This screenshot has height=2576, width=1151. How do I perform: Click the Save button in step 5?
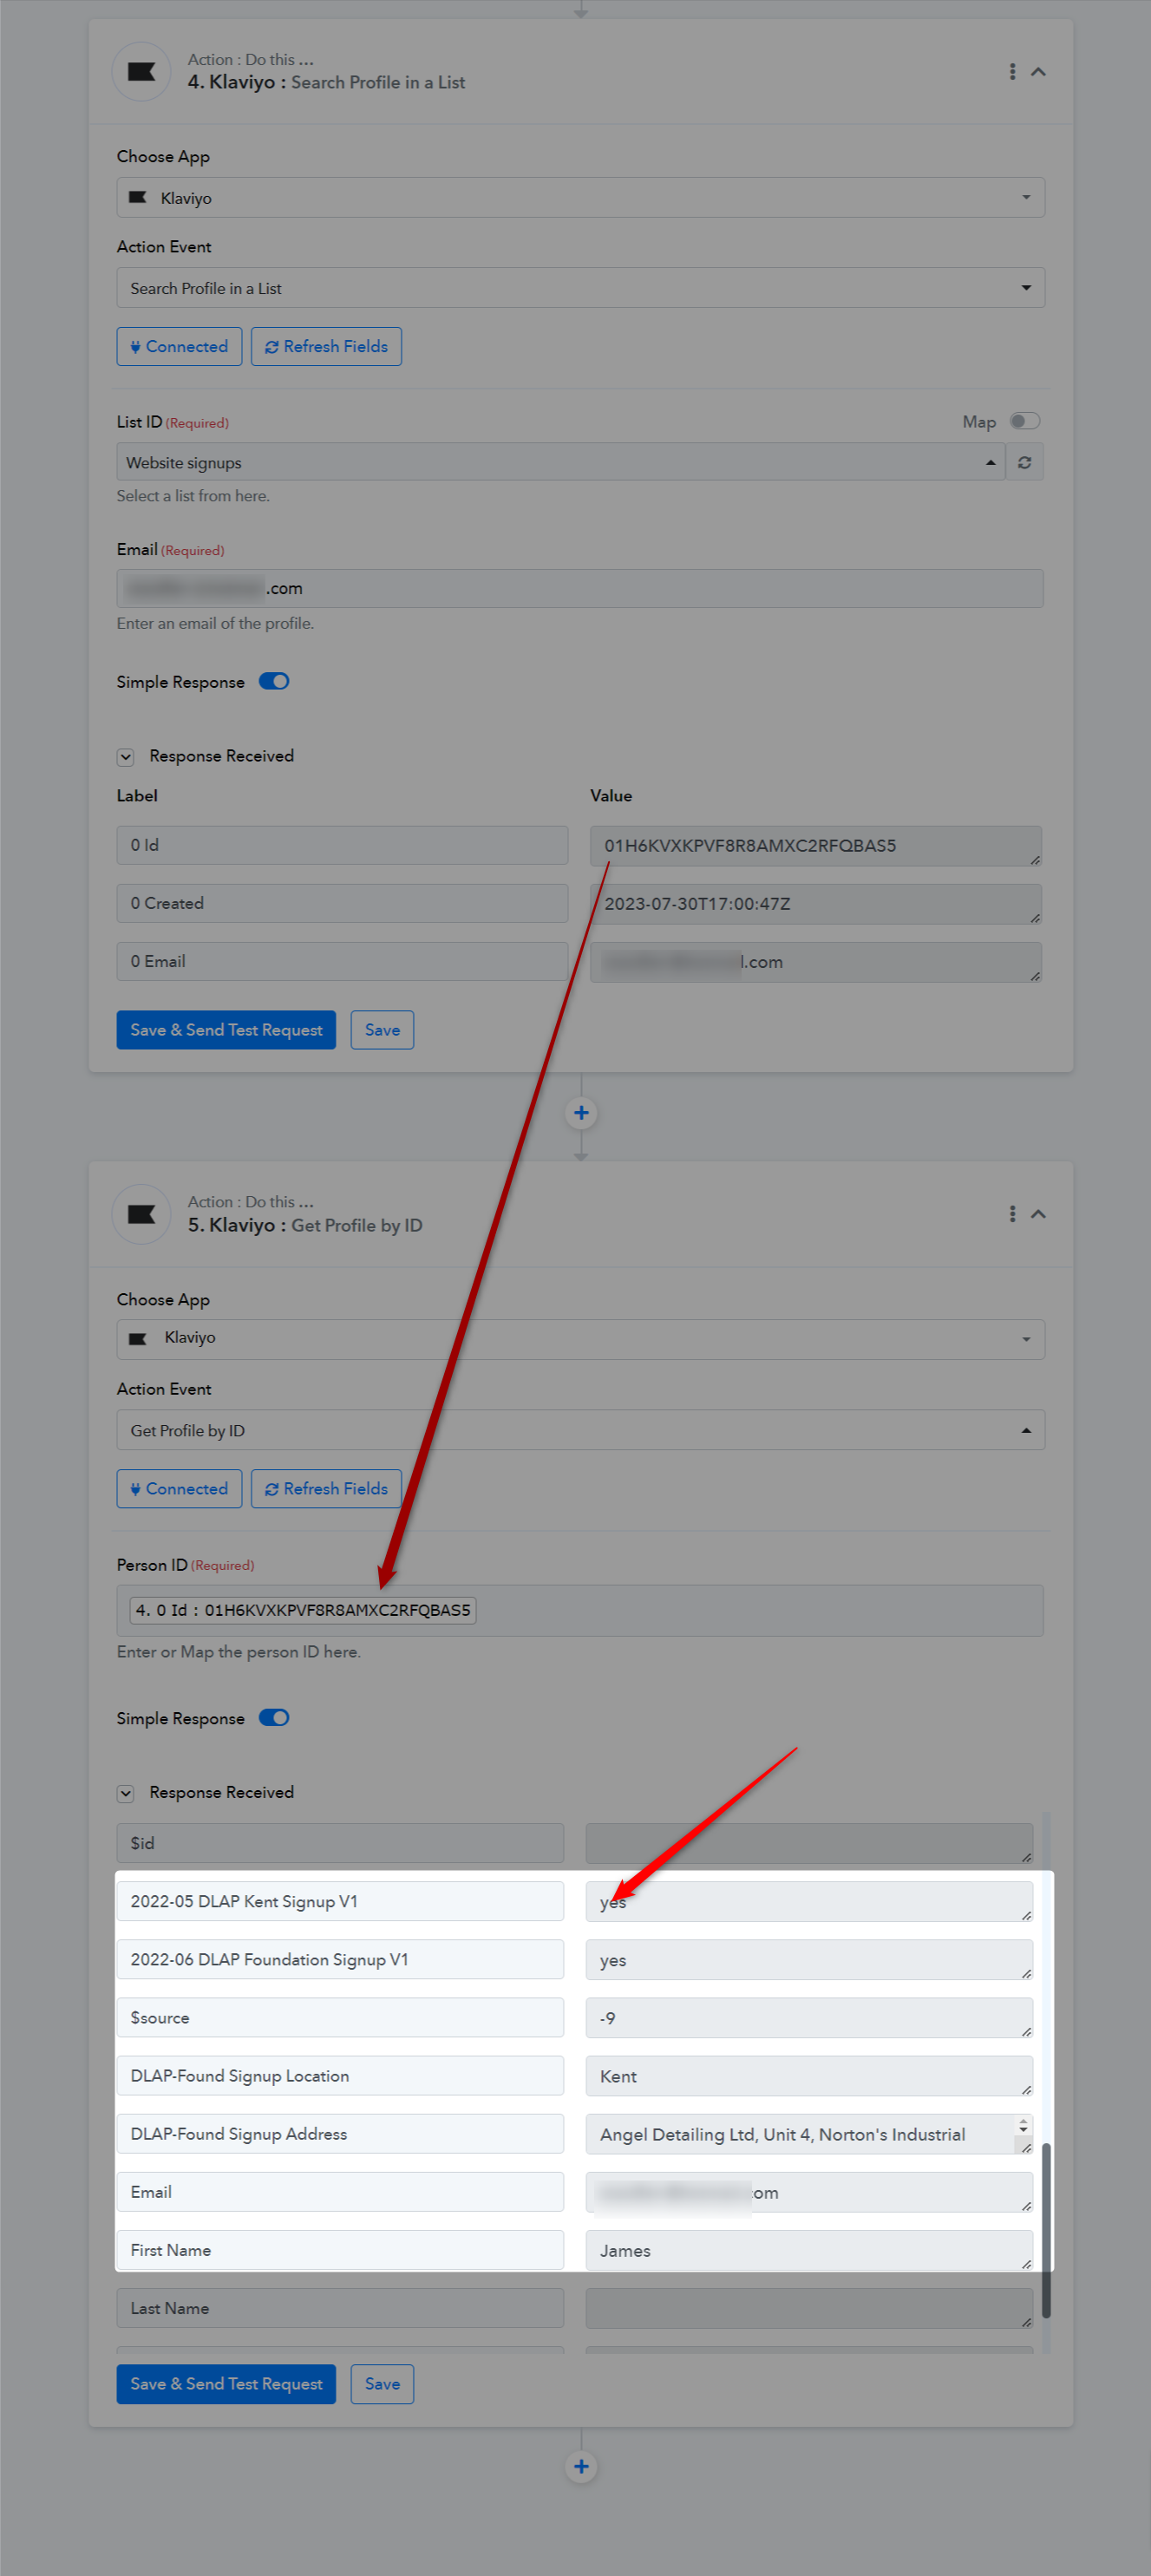(x=382, y=2384)
